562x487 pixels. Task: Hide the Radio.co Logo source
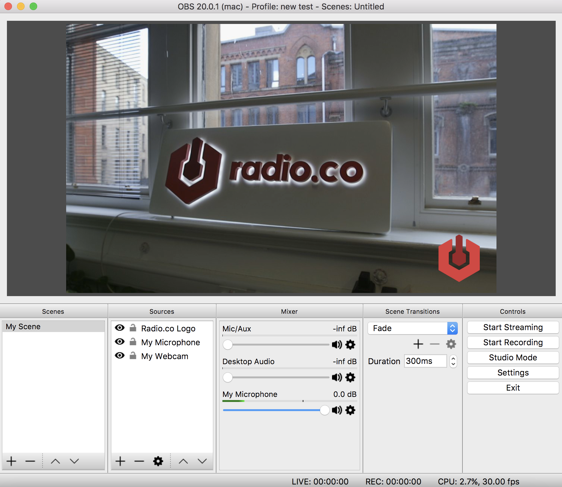(x=120, y=328)
